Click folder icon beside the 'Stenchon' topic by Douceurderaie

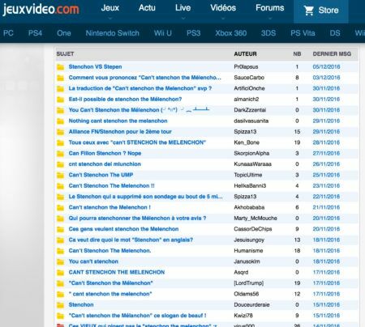[x=60, y=305]
